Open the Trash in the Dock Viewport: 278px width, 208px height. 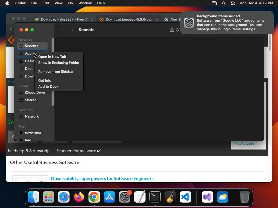245,197
